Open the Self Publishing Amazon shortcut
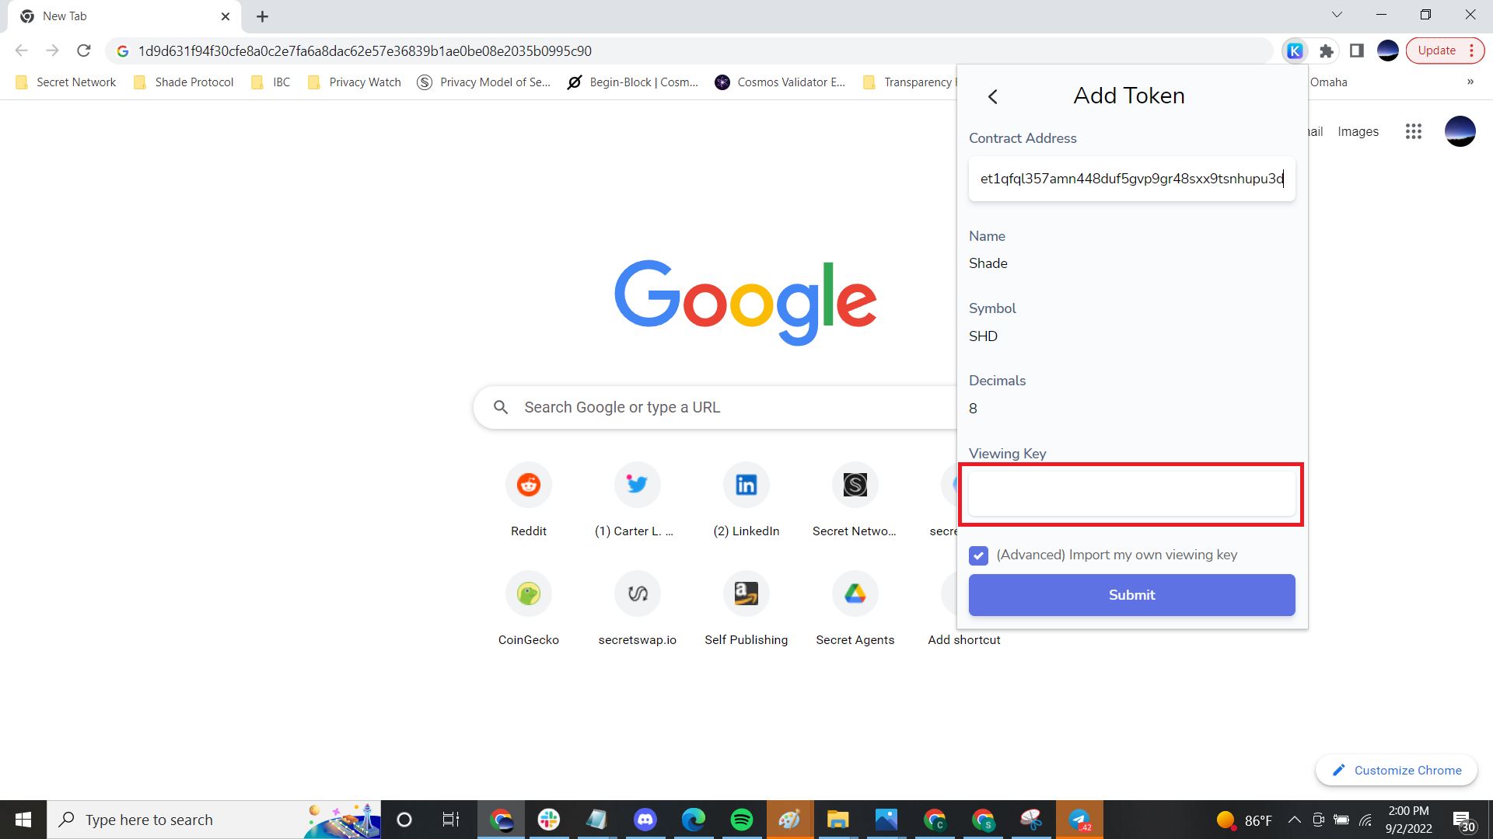Screen dimensions: 1493x839 tap(746, 608)
